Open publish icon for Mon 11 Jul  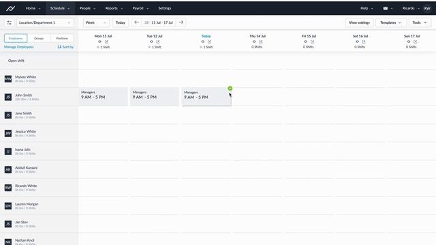pos(106,42)
